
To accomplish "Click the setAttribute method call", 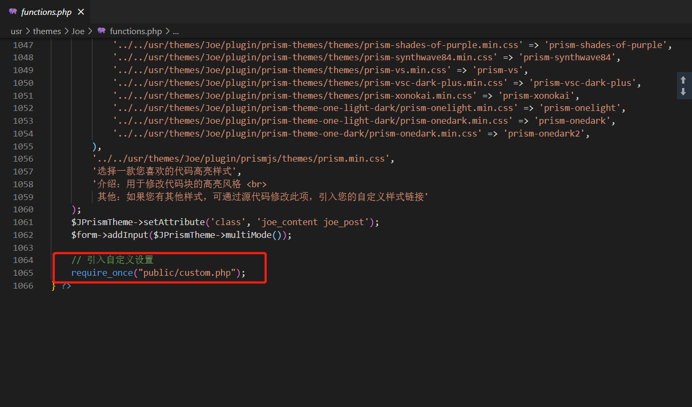I will click(x=174, y=222).
